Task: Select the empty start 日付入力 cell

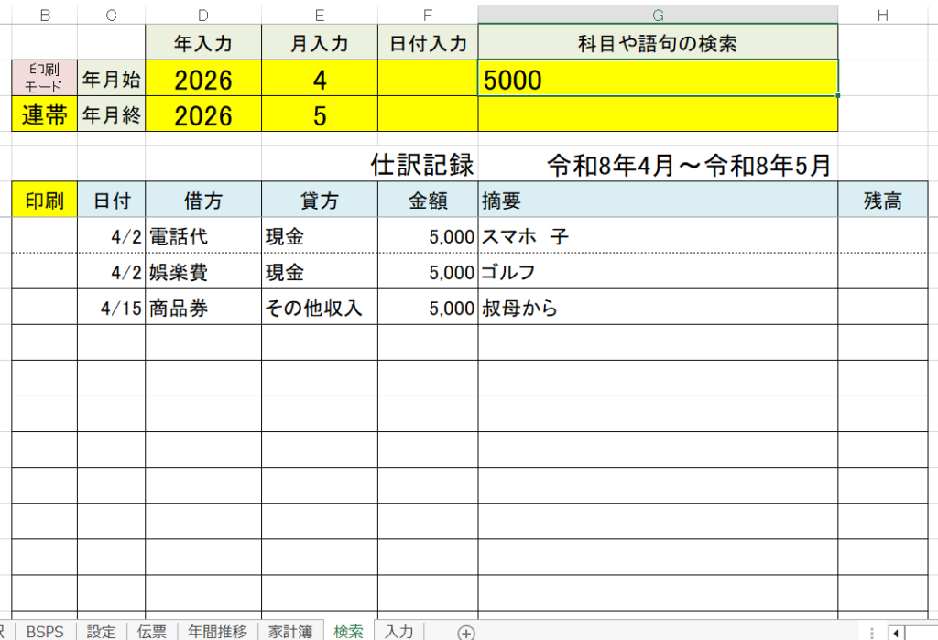Action: [x=427, y=80]
